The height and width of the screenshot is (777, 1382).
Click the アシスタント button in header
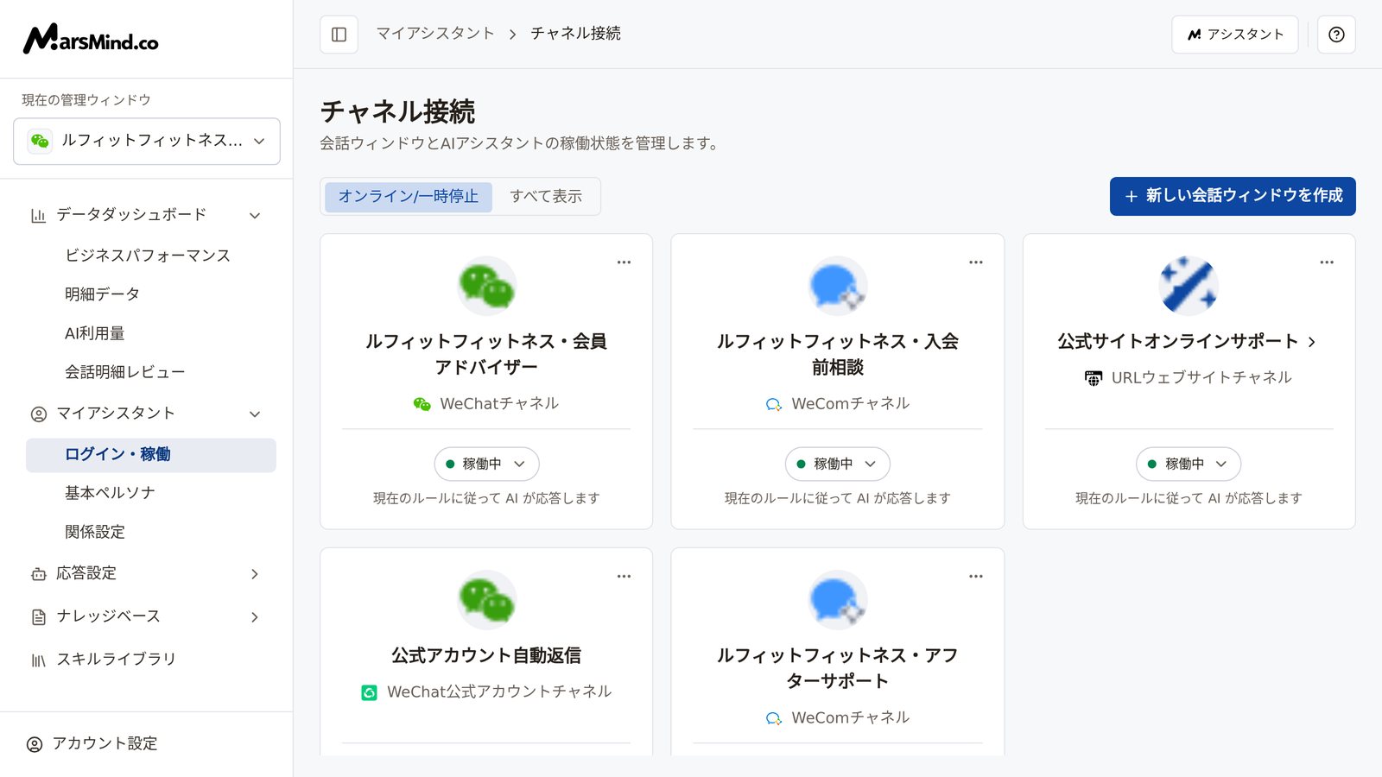(1234, 35)
